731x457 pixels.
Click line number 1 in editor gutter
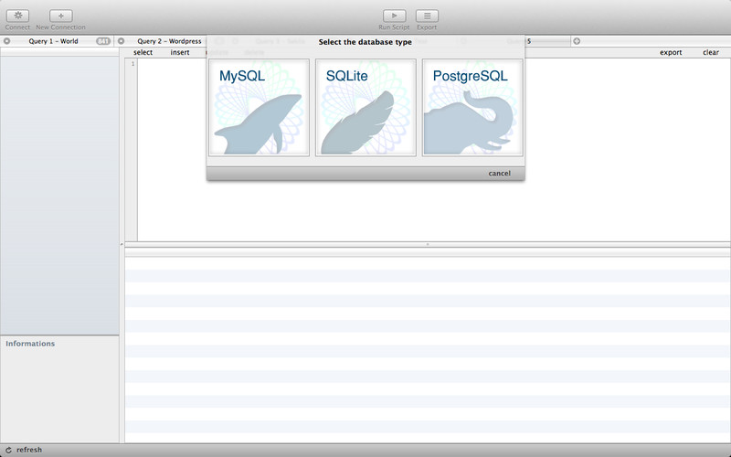click(x=132, y=64)
